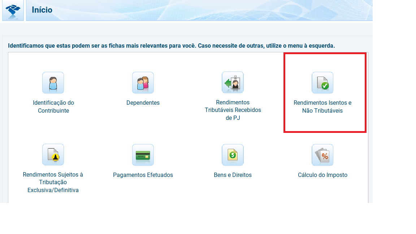The height and width of the screenshot is (234, 416).
Task: Select "Rendimentos Tributáveis Recebidos de PJ" label
Action: [233, 110]
